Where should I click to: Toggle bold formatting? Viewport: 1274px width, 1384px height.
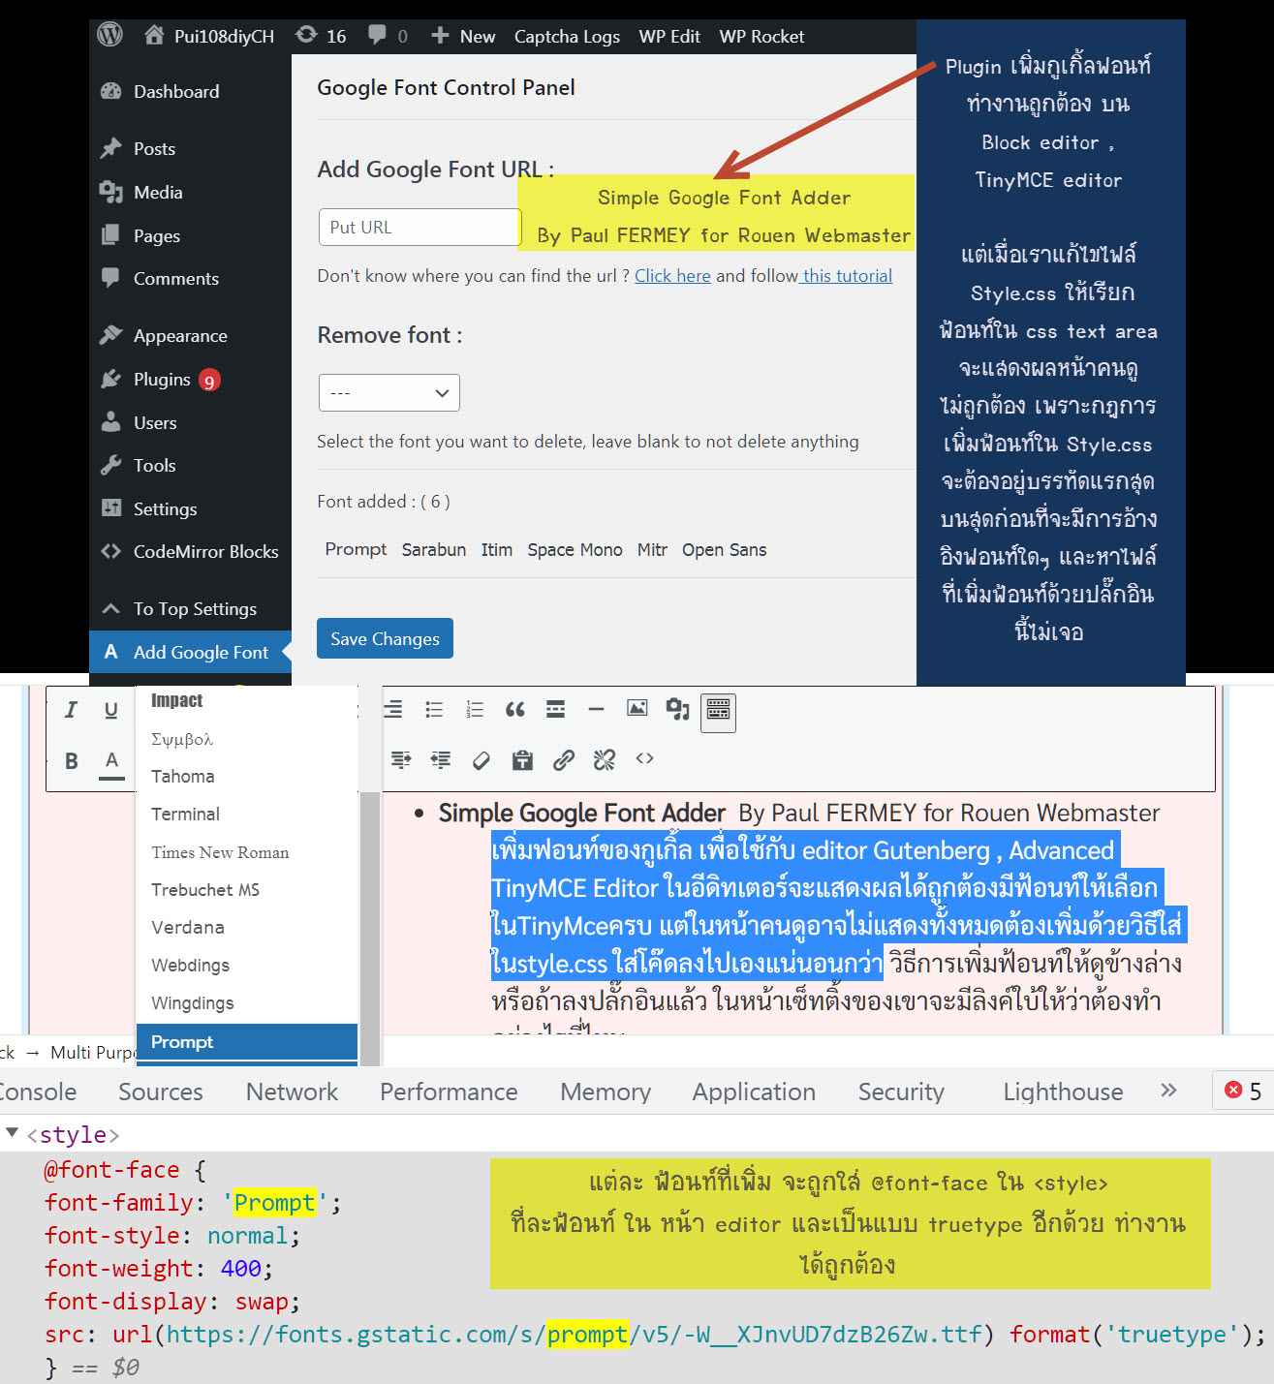pos(71,760)
